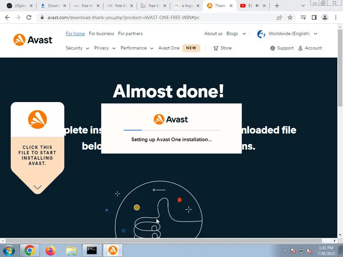Open the For home link
Image resolution: width=343 pixels, height=257 pixels.
[x=75, y=34]
